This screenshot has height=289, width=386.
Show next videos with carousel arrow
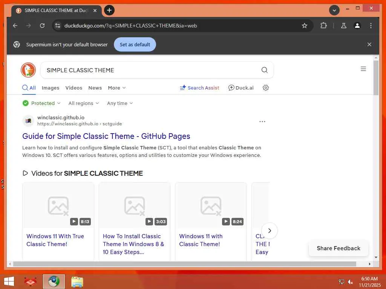tap(270, 231)
